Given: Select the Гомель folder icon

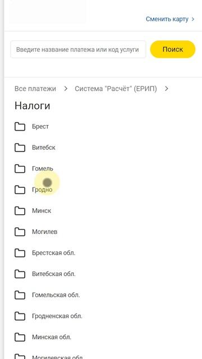Looking at the screenshot, I should 20,169.
